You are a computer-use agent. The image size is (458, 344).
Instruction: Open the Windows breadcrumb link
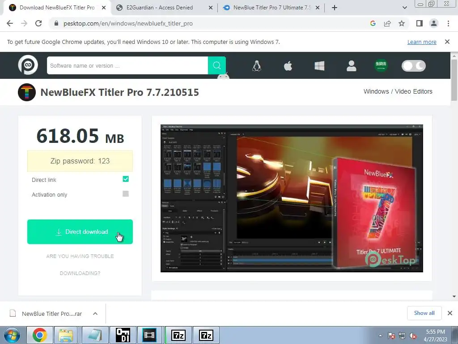click(376, 91)
